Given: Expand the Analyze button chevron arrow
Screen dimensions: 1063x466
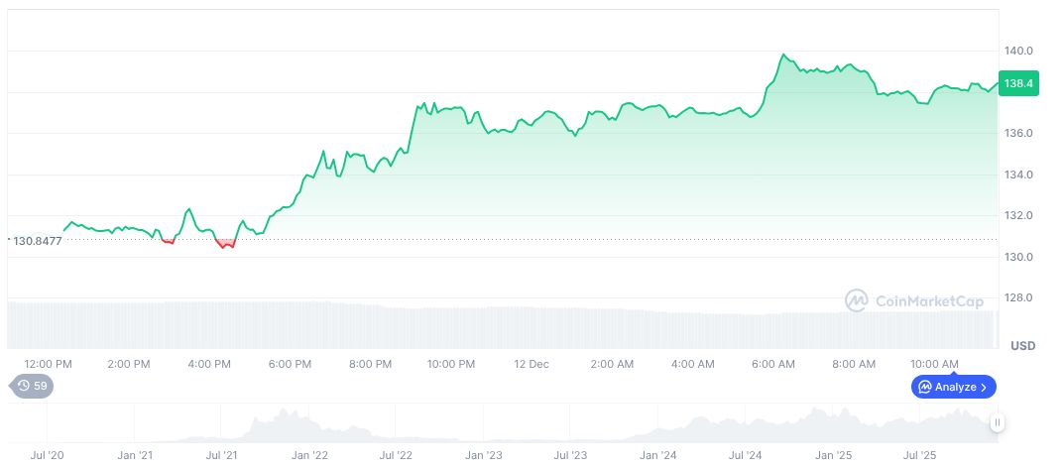Looking at the screenshot, I should click(984, 387).
